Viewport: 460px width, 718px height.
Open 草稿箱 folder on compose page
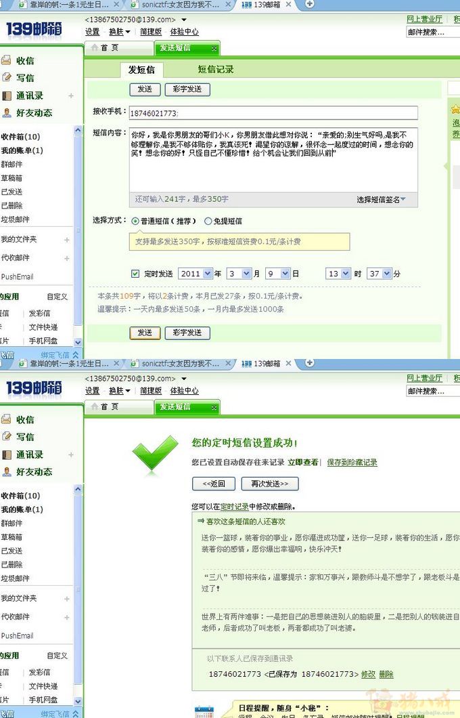click(x=12, y=177)
